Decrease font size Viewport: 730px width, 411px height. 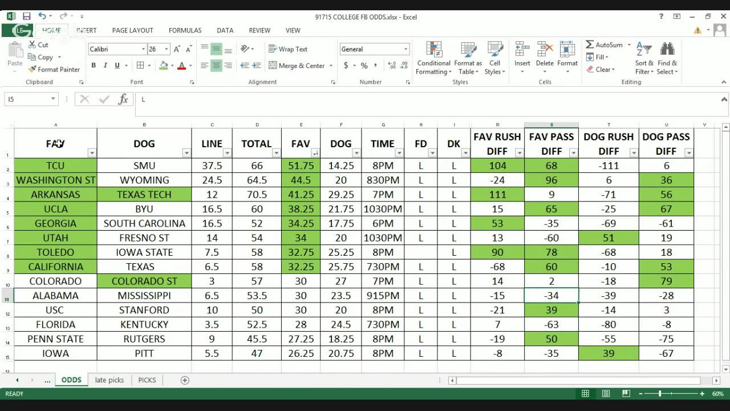[x=189, y=49]
